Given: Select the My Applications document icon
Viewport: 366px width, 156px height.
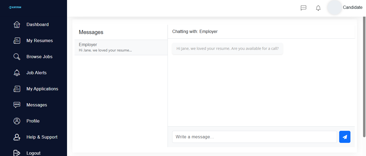Looking at the screenshot, I should click(x=17, y=89).
